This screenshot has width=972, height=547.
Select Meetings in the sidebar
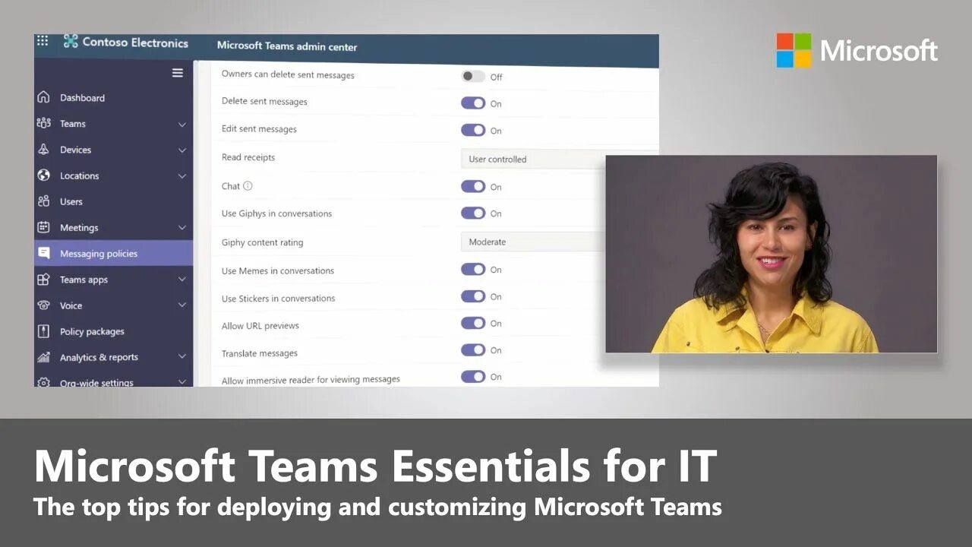click(x=113, y=227)
